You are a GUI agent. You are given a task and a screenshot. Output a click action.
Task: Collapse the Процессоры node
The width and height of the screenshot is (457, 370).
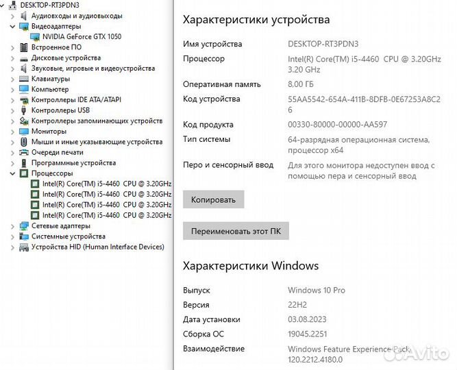tap(12, 173)
